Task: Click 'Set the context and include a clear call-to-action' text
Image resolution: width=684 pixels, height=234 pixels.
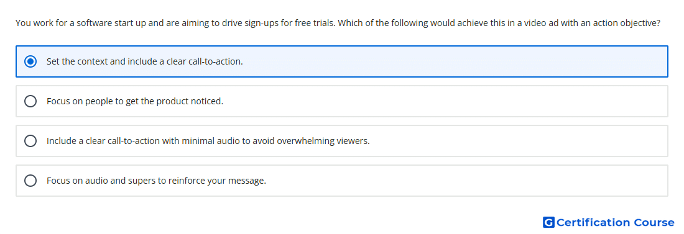Action: tap(145, 61)
